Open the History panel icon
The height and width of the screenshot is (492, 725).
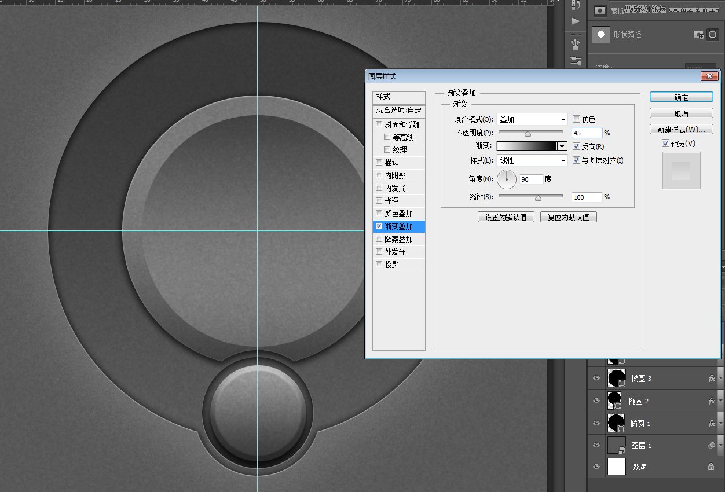click(576, 5)
